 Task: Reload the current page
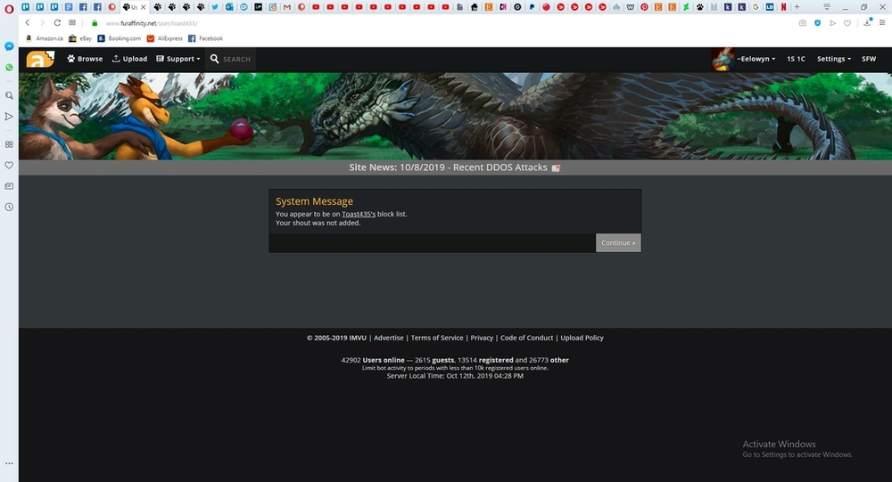pyautogui.click(x=57, y=23)
